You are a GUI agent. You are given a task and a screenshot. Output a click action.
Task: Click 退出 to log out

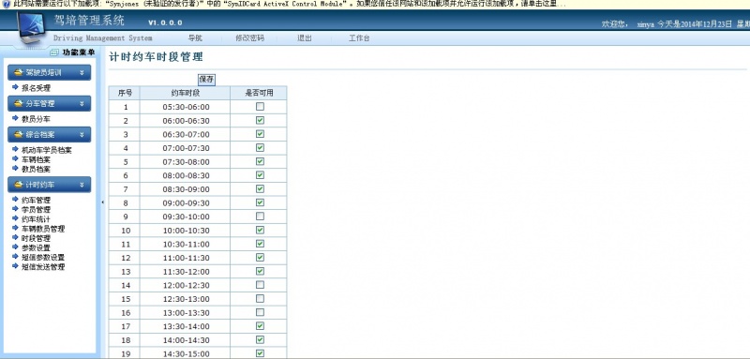click(x=304, y=38)
